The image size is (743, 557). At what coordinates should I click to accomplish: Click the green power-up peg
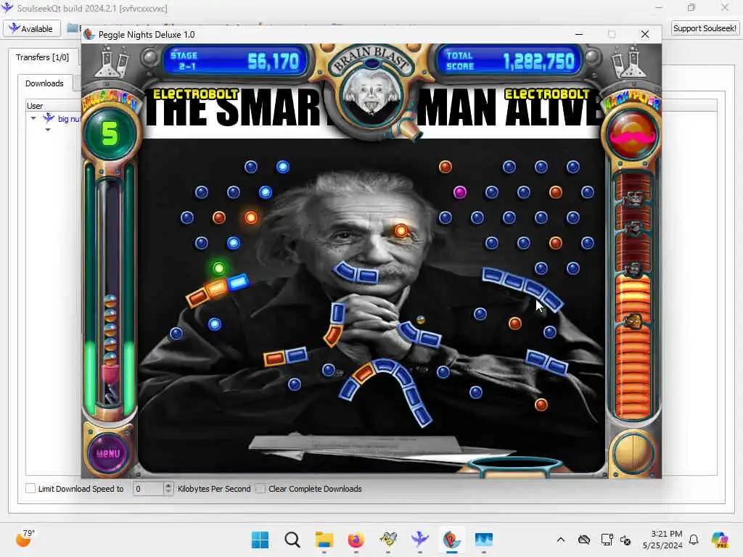click(218, 268)
